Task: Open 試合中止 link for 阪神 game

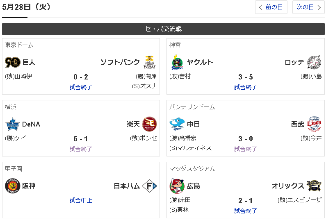Action: (81, 200)
